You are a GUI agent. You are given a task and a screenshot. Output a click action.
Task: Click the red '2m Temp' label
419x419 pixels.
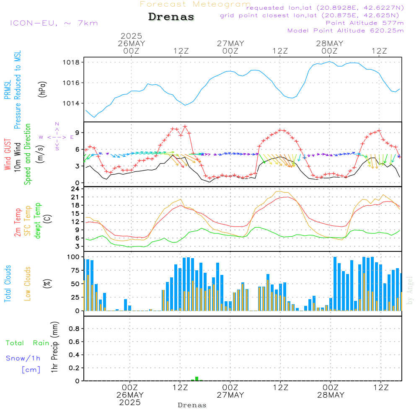18,222
